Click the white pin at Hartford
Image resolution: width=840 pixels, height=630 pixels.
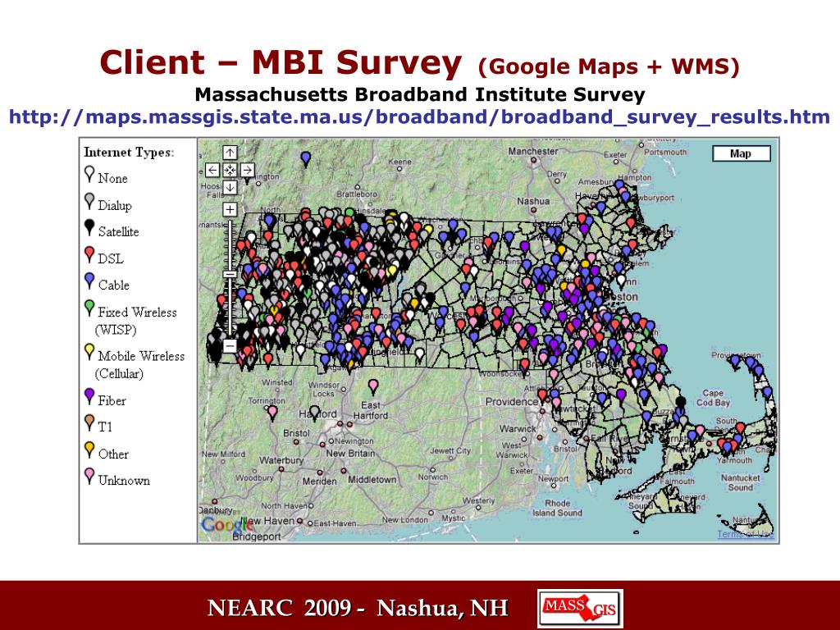[x=314, y=413]
